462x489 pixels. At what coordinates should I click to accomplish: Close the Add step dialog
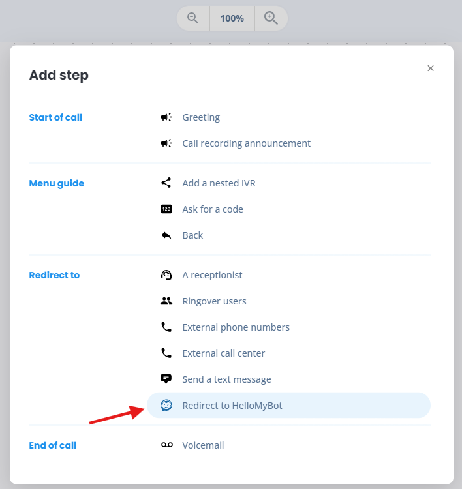tap(431, 68)
